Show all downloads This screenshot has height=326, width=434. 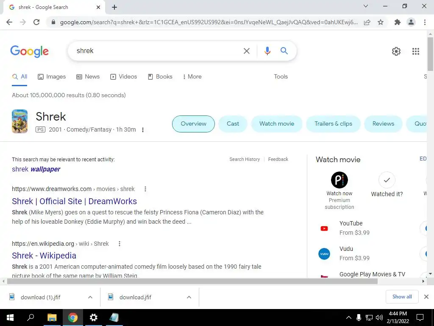click(402, 297)
